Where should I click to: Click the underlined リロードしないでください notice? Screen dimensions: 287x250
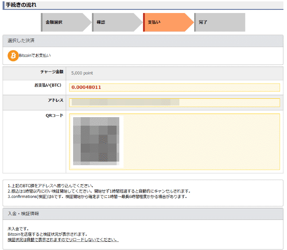pos(63,240)
